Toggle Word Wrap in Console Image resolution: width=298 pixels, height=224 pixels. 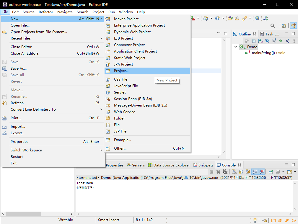(x=248, y=172)
